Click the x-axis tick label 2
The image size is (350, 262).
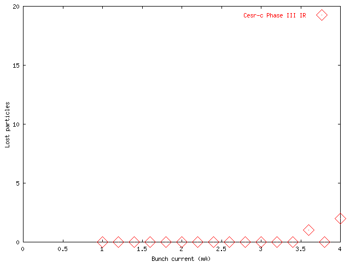(181, 249)
